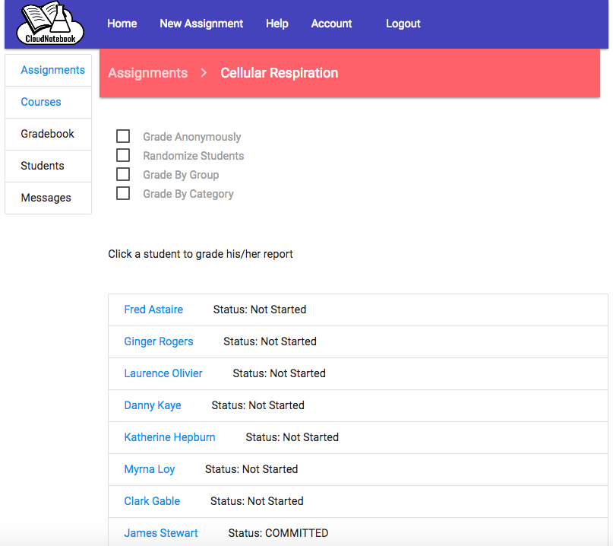Click Fred Astaire's Not Started status

[x=260, y=310]
